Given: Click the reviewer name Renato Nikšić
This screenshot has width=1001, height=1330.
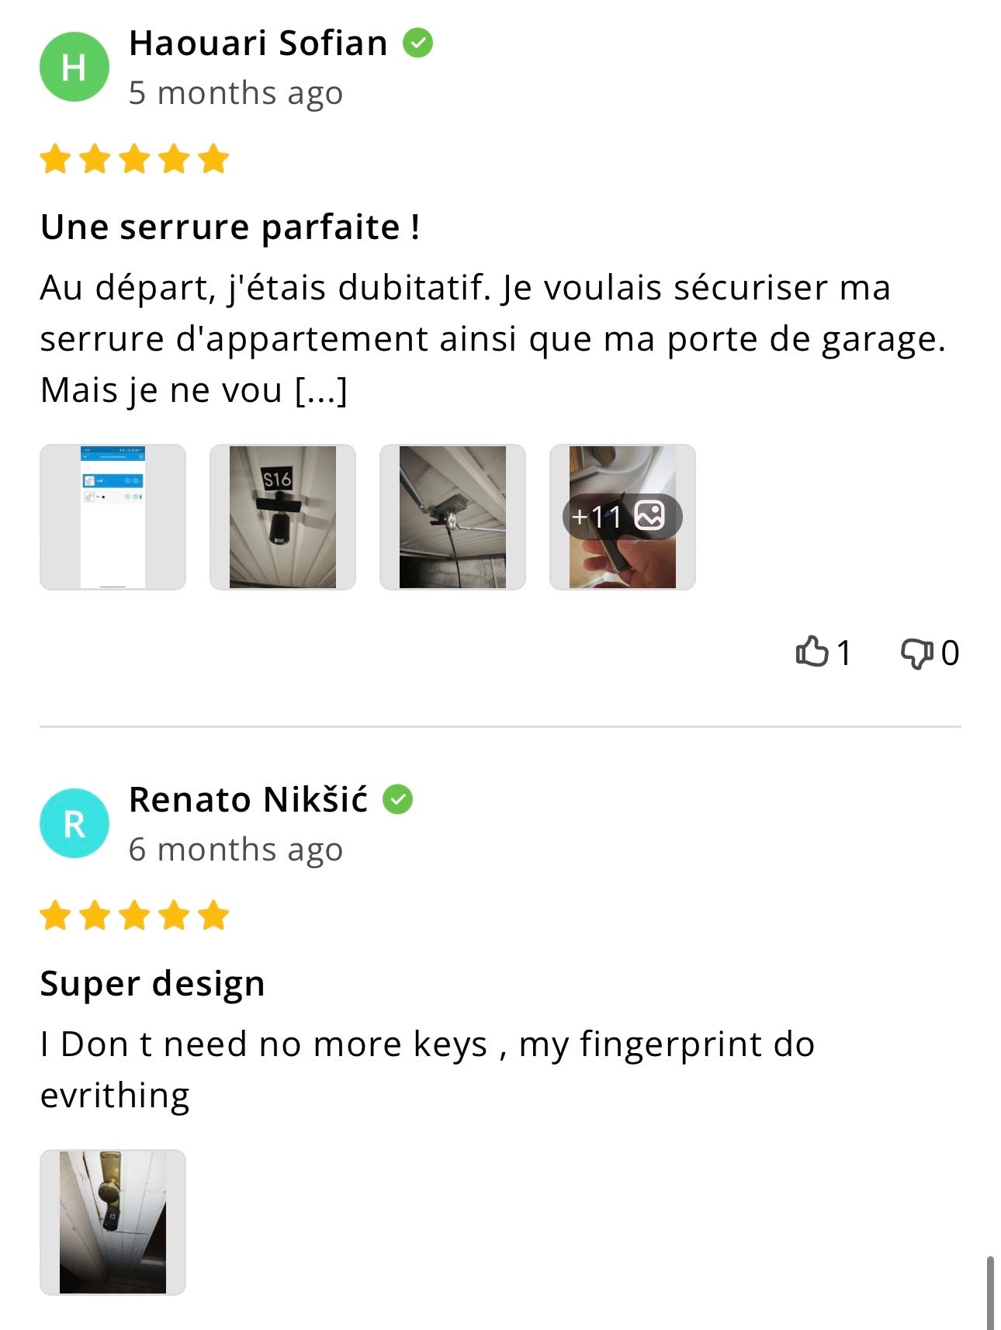Looking at the screenshot, I should coord(248,800).
